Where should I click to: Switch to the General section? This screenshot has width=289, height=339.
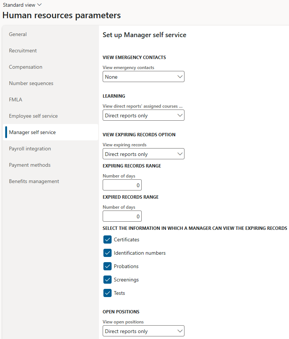[17, 34]
